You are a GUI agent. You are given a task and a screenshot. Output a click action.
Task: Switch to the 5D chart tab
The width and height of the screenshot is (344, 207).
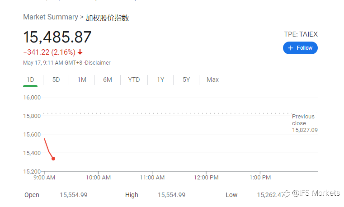[x=56, y=80]
